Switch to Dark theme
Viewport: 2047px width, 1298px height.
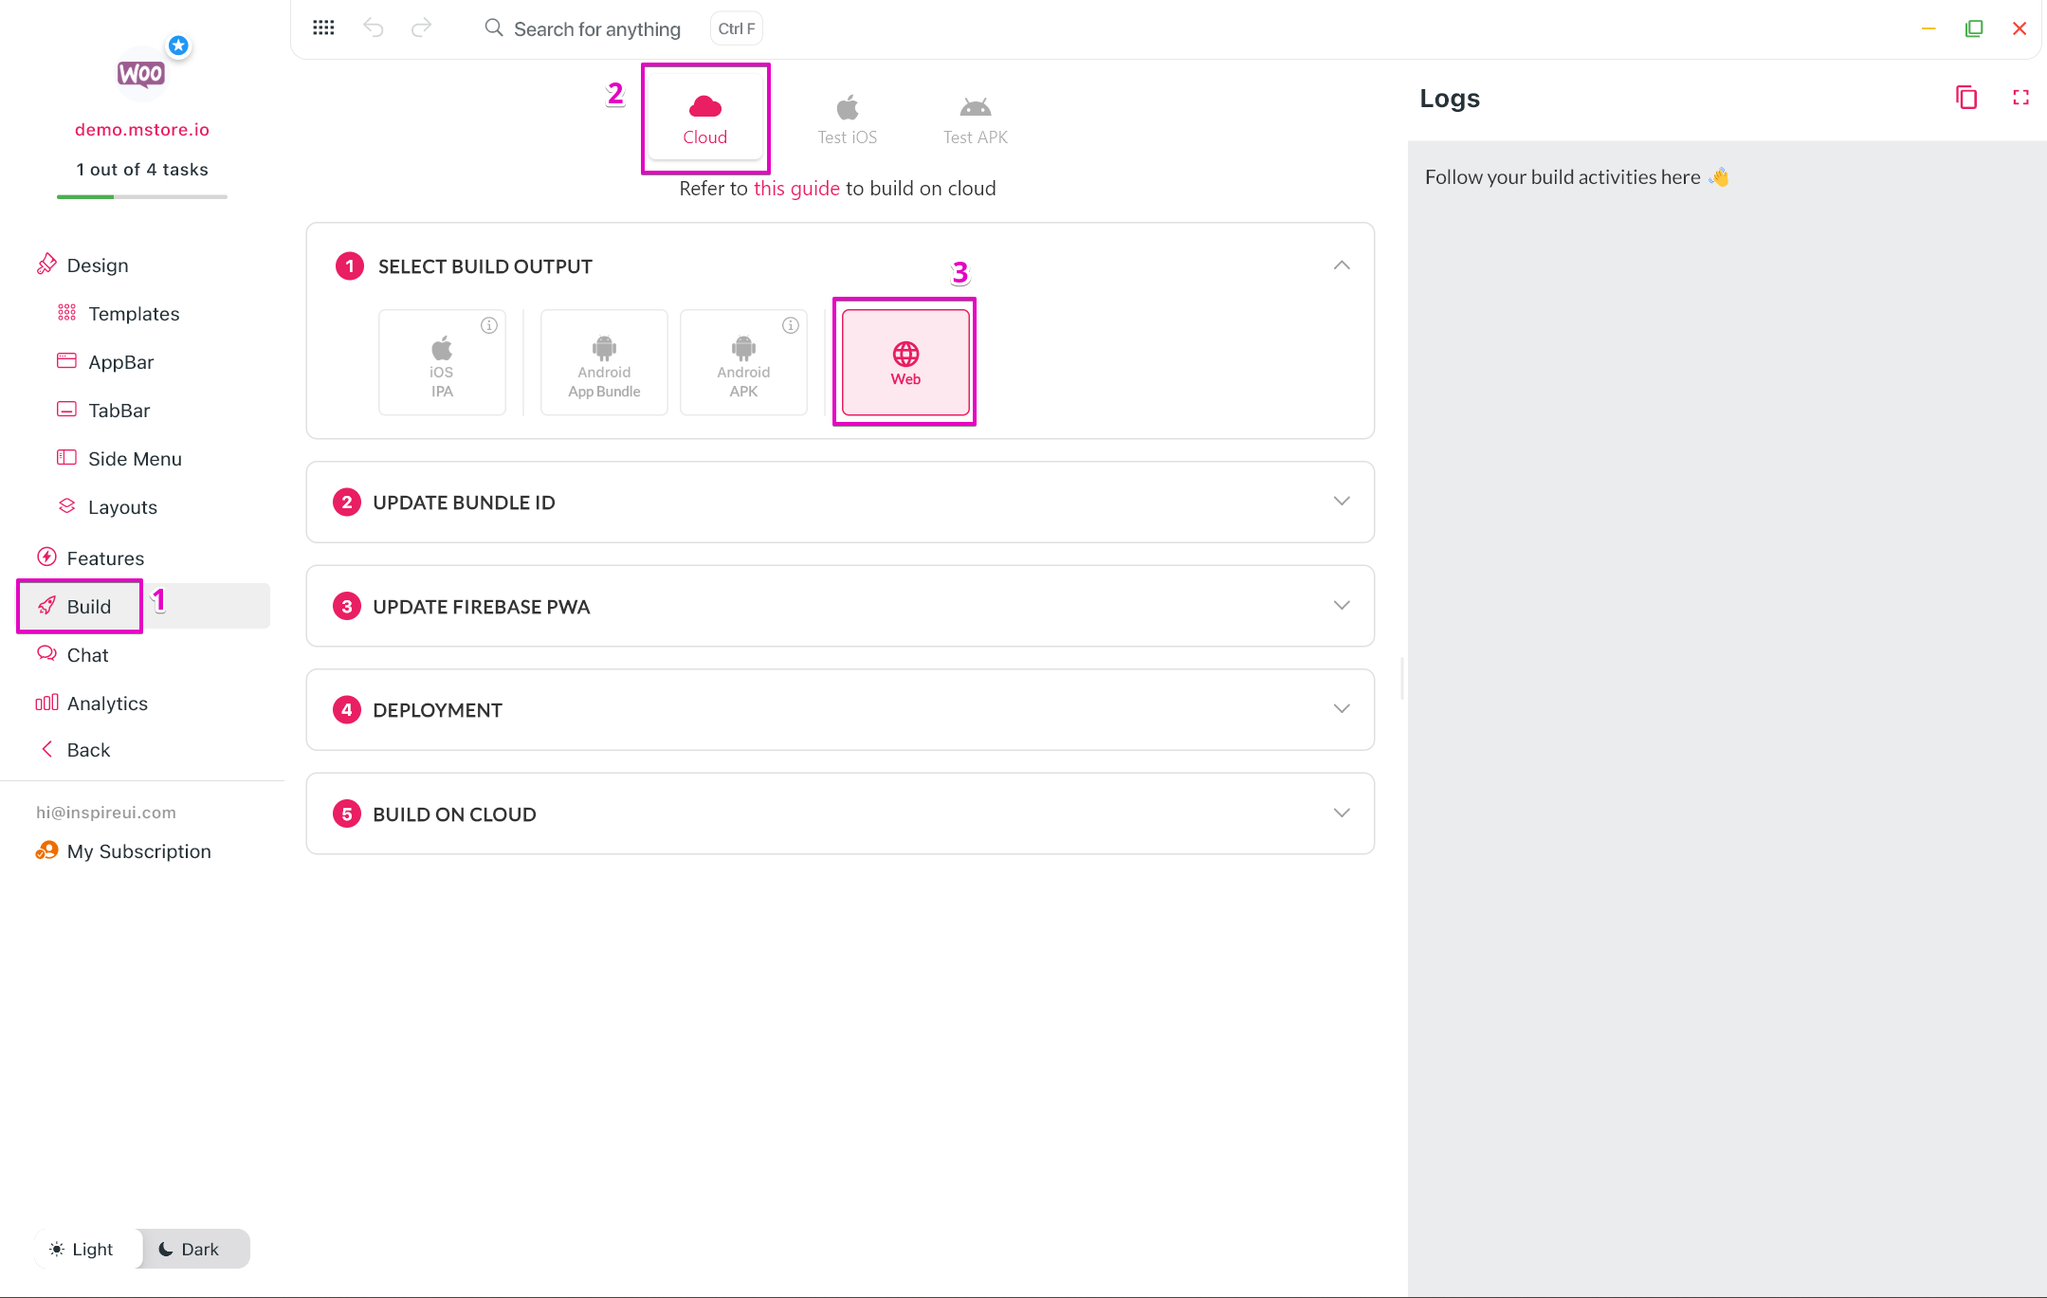pyautogui.click(x=190, y=1249)
